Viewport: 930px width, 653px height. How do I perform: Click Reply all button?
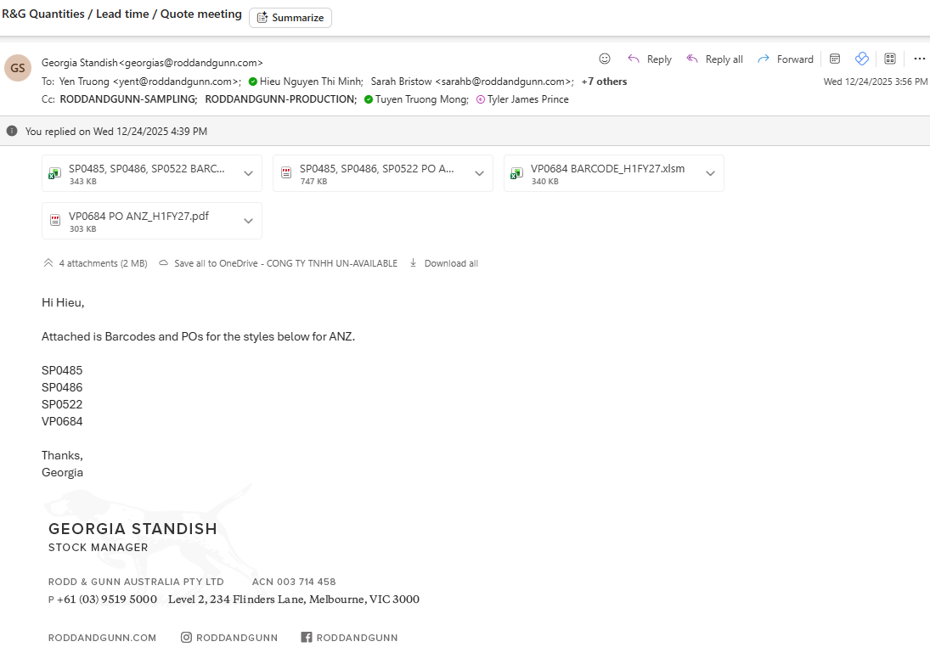pyautogui.click(x=714, y=59)
